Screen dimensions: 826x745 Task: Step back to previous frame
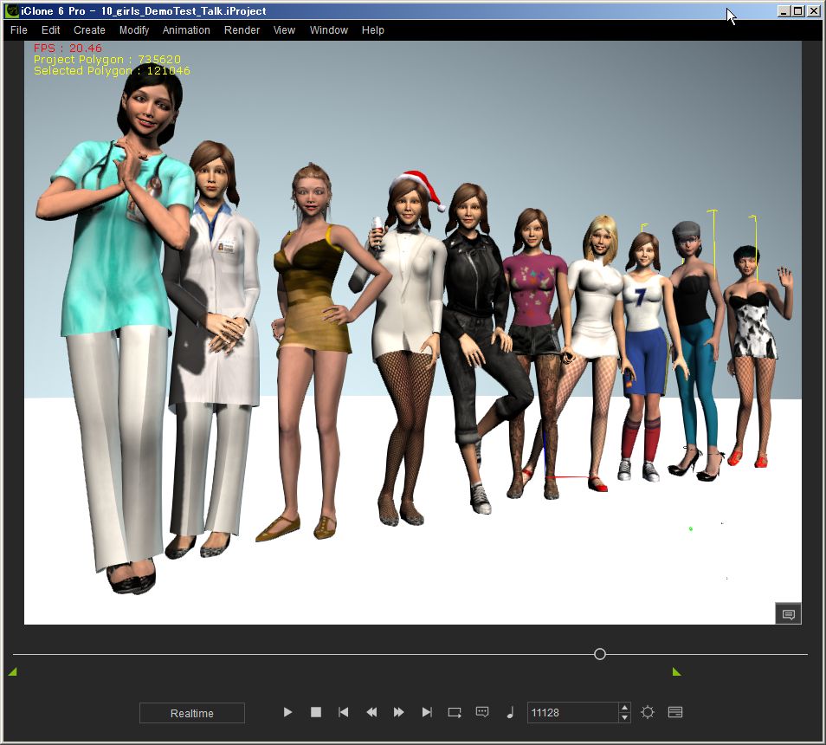371,712
